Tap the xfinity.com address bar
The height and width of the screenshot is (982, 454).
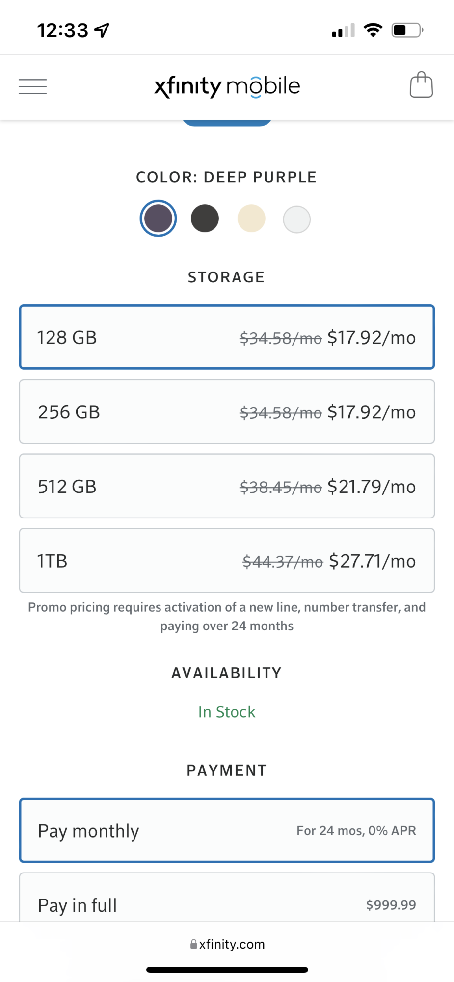[232, 944]
